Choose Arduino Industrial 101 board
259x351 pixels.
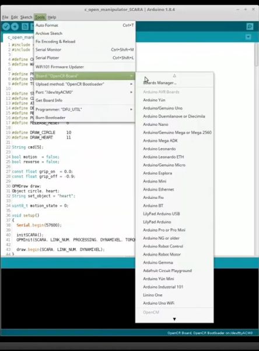[174, 287]
